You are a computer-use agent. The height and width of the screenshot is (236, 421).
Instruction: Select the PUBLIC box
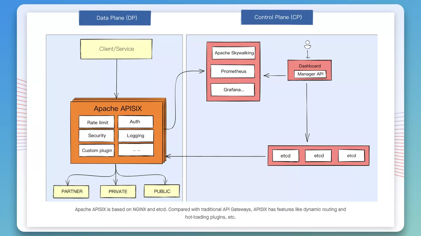(162, 191)
